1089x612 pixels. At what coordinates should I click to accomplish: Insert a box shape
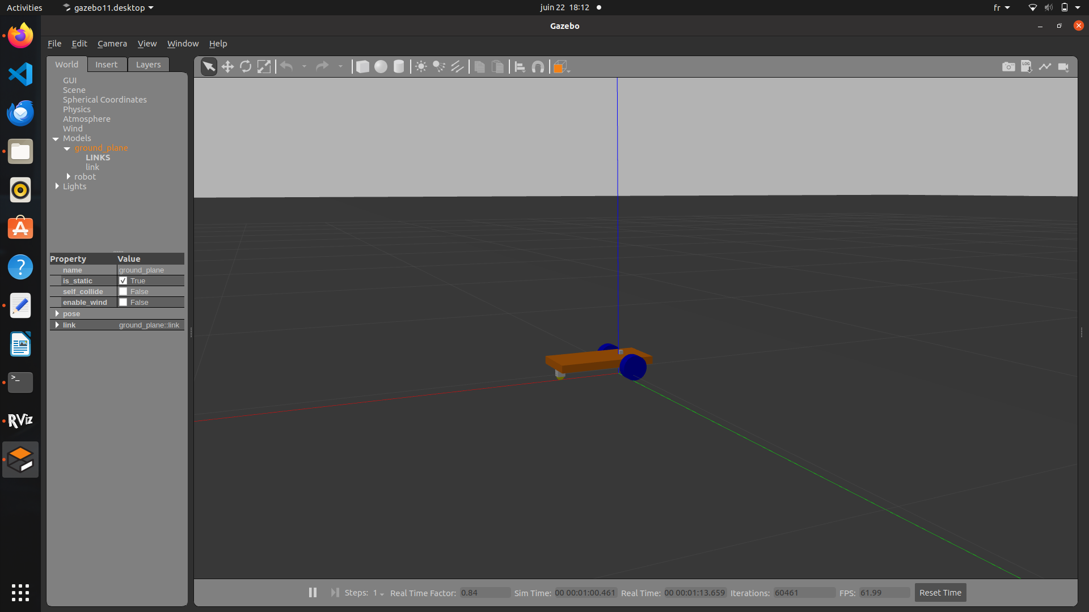pyautogui.click(x=362, y=67)
